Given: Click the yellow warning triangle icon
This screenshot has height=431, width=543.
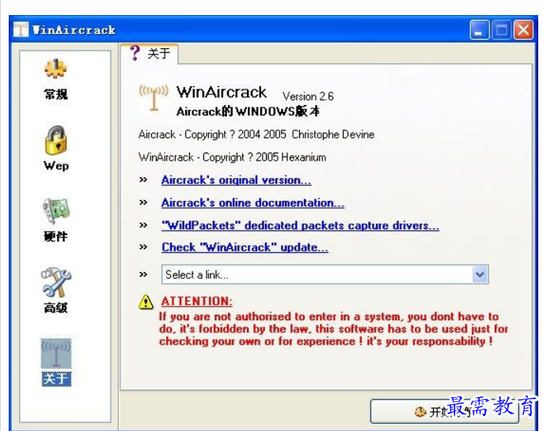Looking at the screenshot, I should point(146,302).
